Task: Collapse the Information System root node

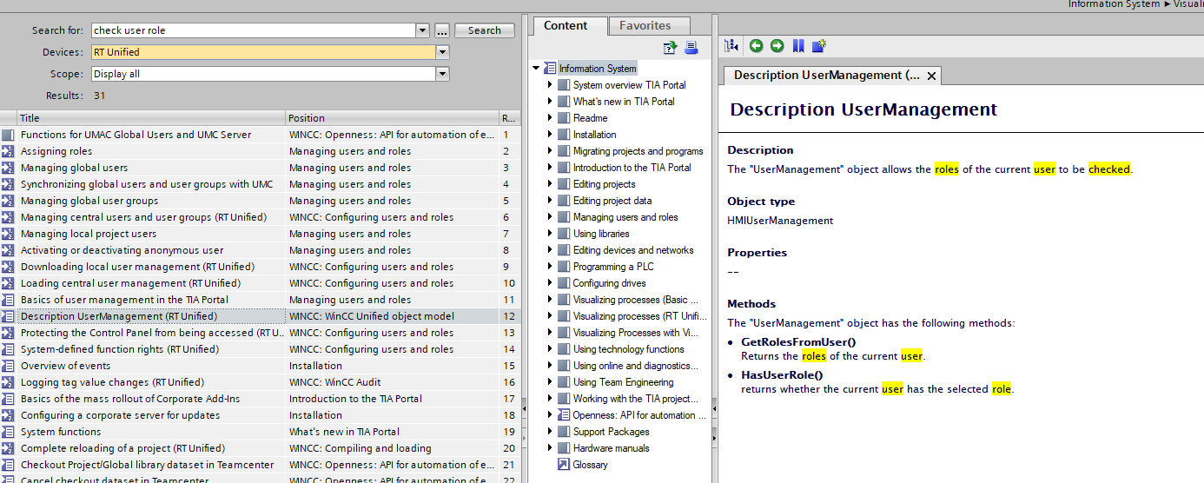Action: (x=537, y=69)
